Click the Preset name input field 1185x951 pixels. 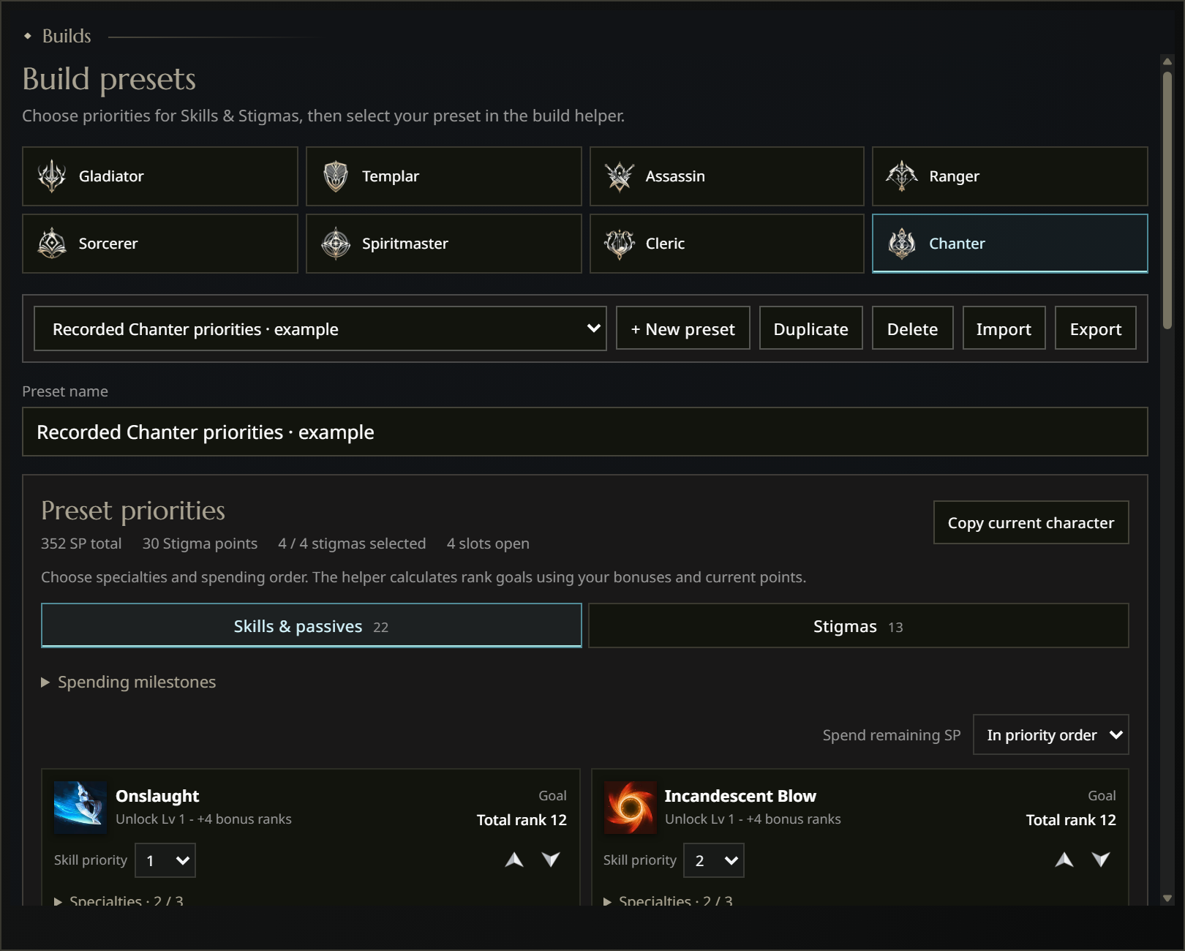[585, 432]
